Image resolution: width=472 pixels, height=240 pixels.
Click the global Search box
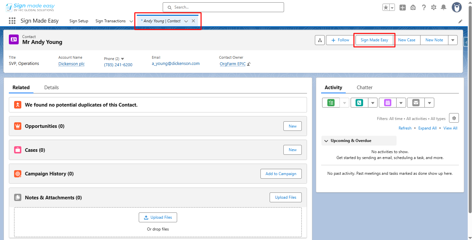223,7
